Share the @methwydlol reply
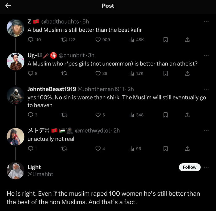This screenshot has height=211, width=216. (x=187, y=149)
